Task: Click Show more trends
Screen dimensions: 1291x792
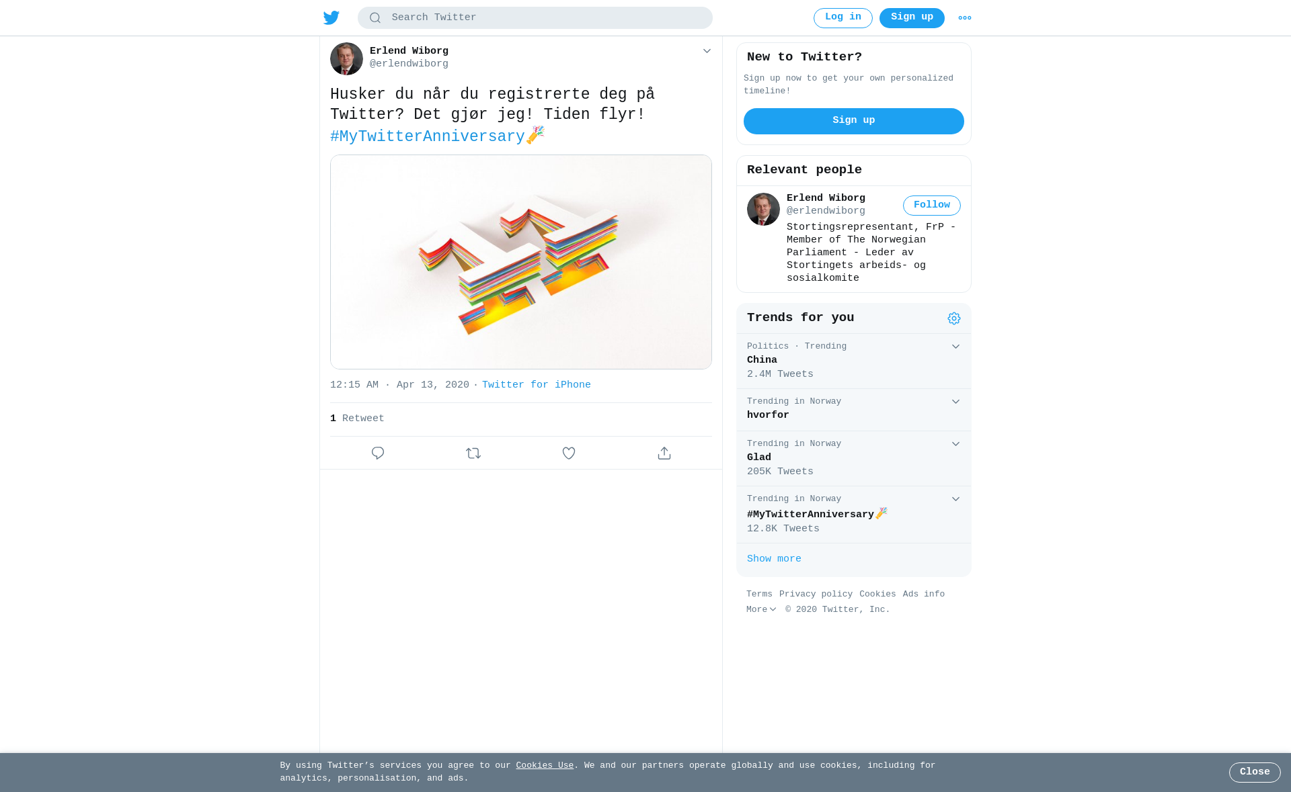Action: point(774,559)
